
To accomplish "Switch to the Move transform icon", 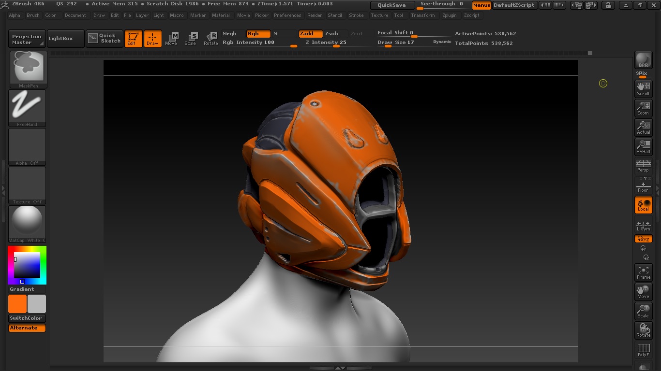I will (x=171, y=39).
